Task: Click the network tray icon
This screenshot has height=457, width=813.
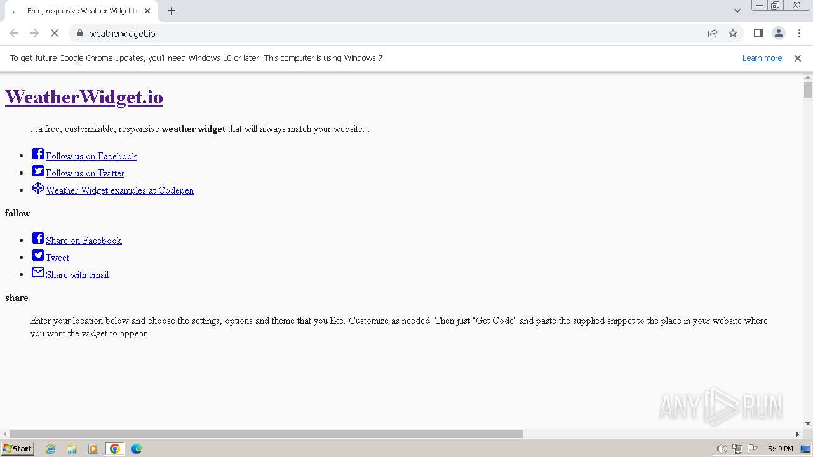Action: [x=737, y=449]
